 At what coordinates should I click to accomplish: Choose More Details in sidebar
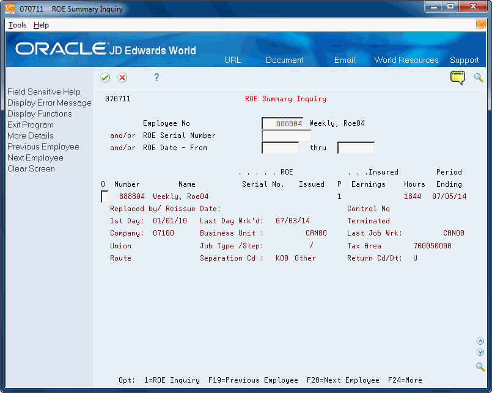tap(31, 135)
